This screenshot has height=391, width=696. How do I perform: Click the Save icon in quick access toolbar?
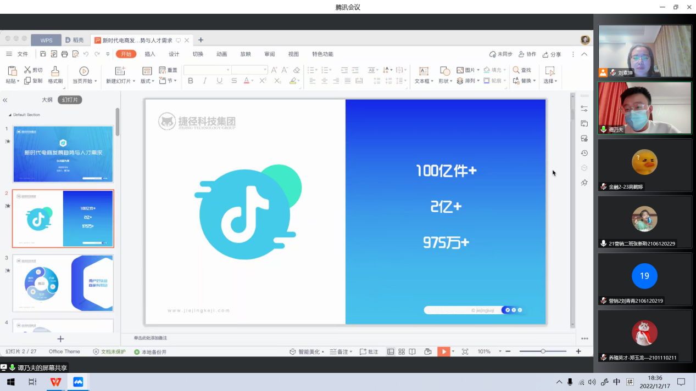(43, 54)
